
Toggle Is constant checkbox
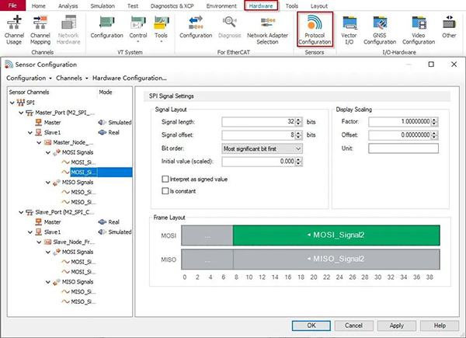pos(165,191)
